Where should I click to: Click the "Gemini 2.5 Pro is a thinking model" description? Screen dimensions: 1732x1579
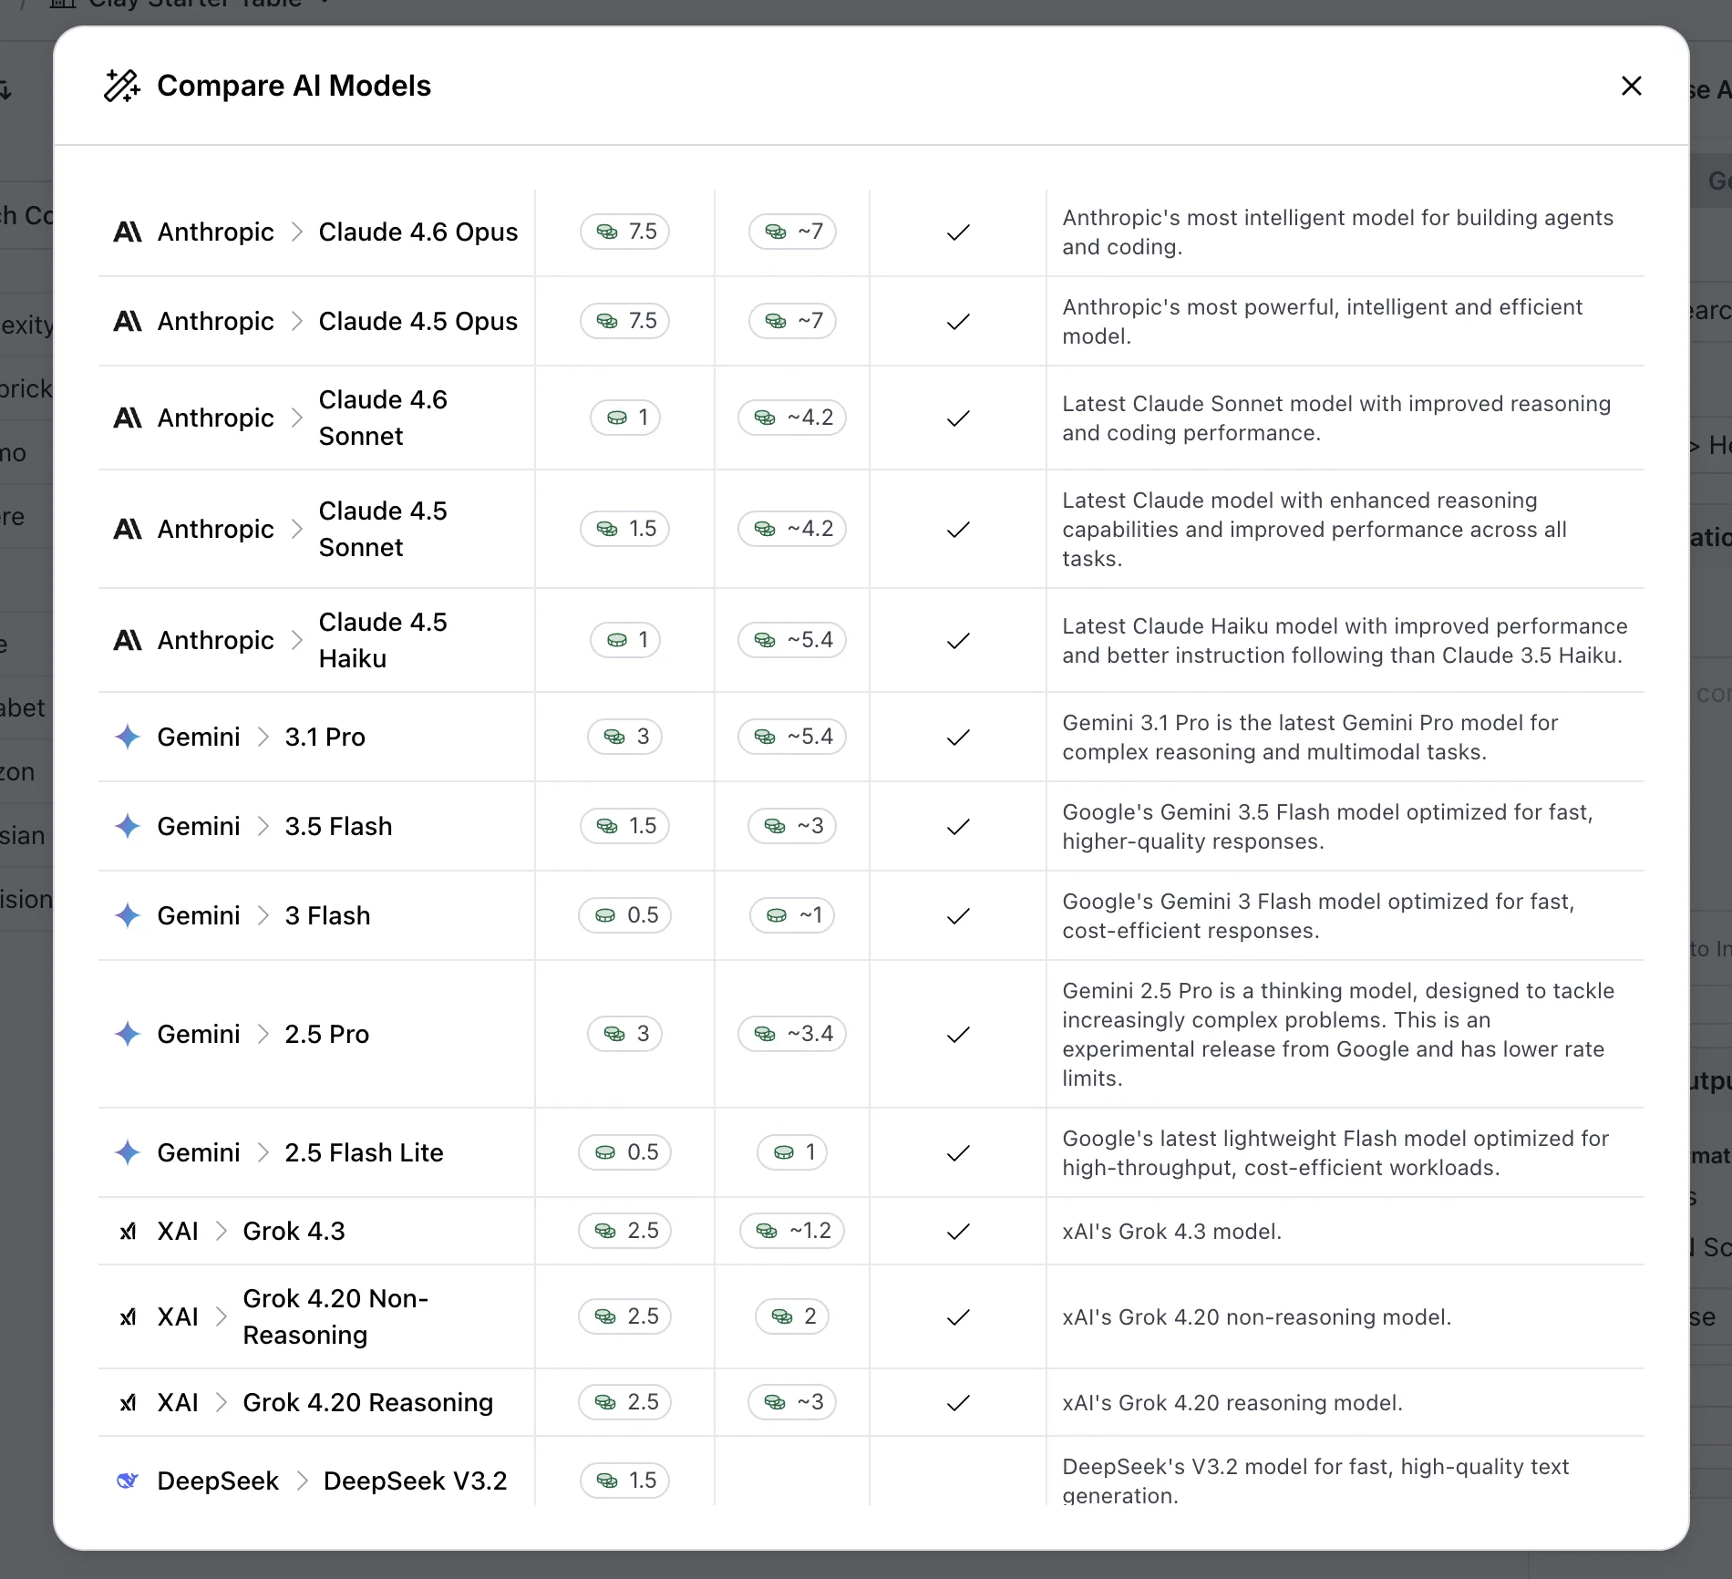(x=1338, y=1035)
